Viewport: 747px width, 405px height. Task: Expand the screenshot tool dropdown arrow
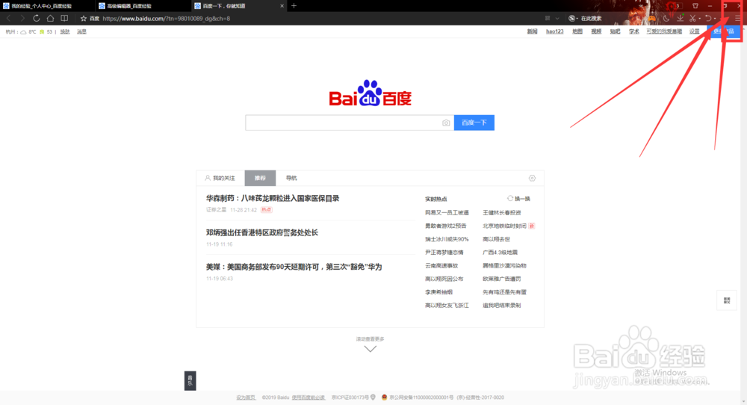699,19
